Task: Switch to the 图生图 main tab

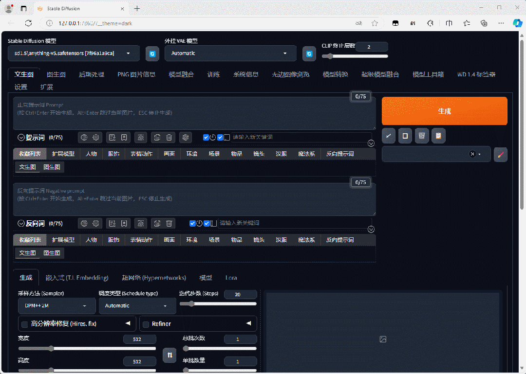Action: [56, 74]
